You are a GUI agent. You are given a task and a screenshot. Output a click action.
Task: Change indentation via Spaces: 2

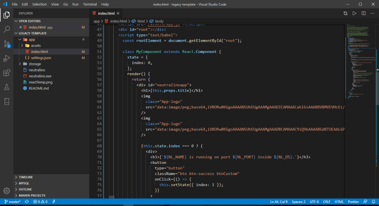point(298,202)
